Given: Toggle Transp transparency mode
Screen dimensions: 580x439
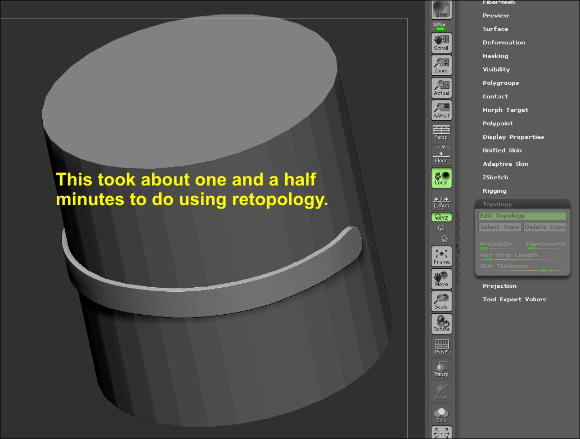Looking at the screenshot, I should pyautogui.click(x=441, y=369).
